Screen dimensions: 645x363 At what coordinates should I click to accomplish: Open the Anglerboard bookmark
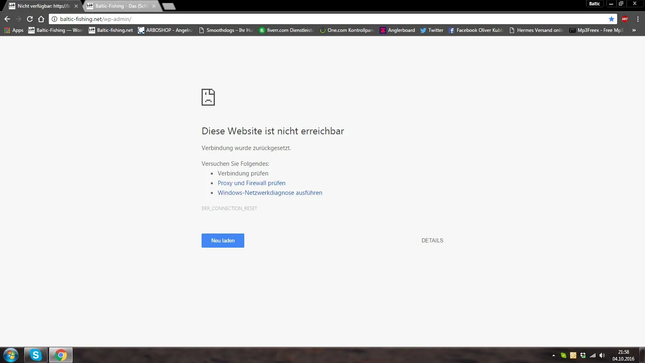[x=397, y=30]
